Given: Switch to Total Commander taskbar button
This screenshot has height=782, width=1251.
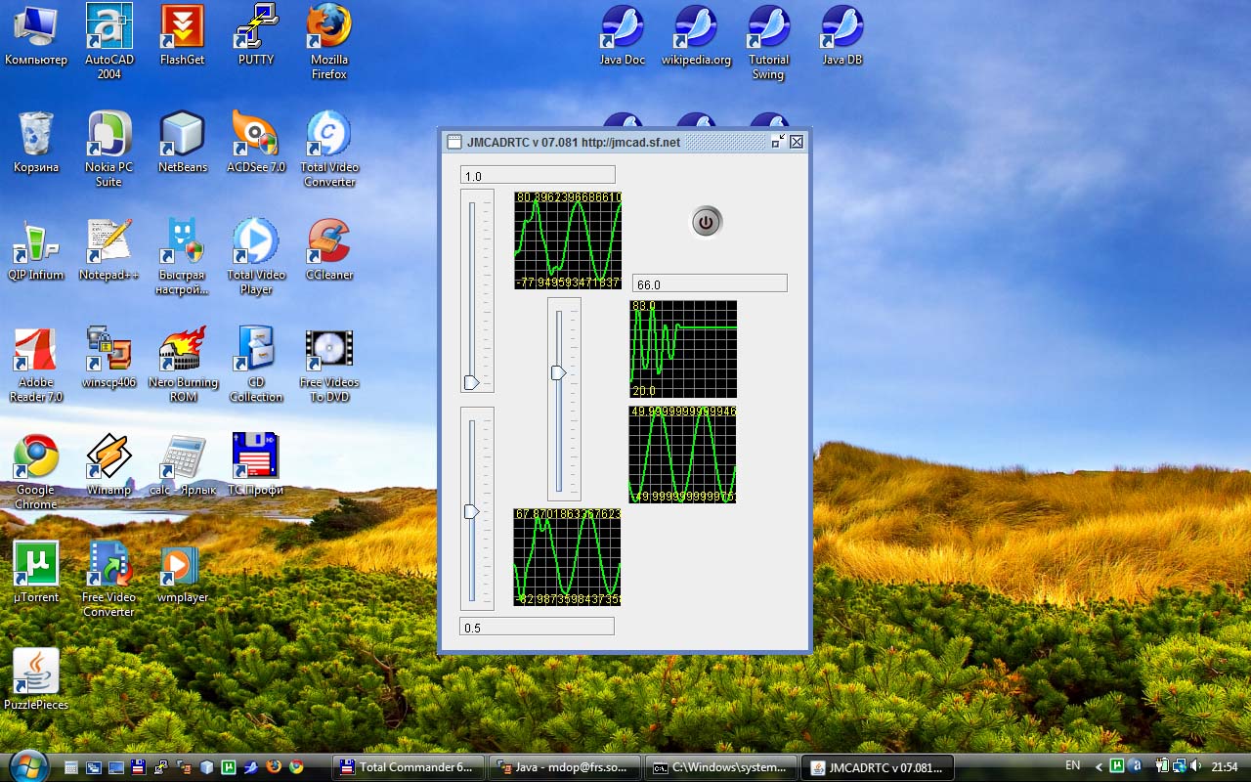Looking at the screenshot, I should 408,767.
